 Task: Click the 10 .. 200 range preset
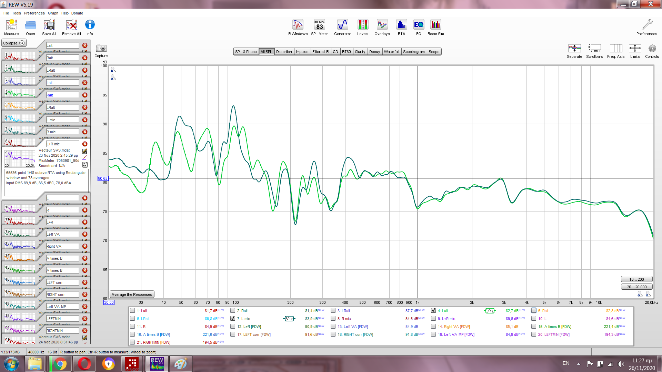pos(636,279)
